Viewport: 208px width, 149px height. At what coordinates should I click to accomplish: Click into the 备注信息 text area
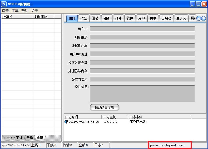(x=142, y=93)
